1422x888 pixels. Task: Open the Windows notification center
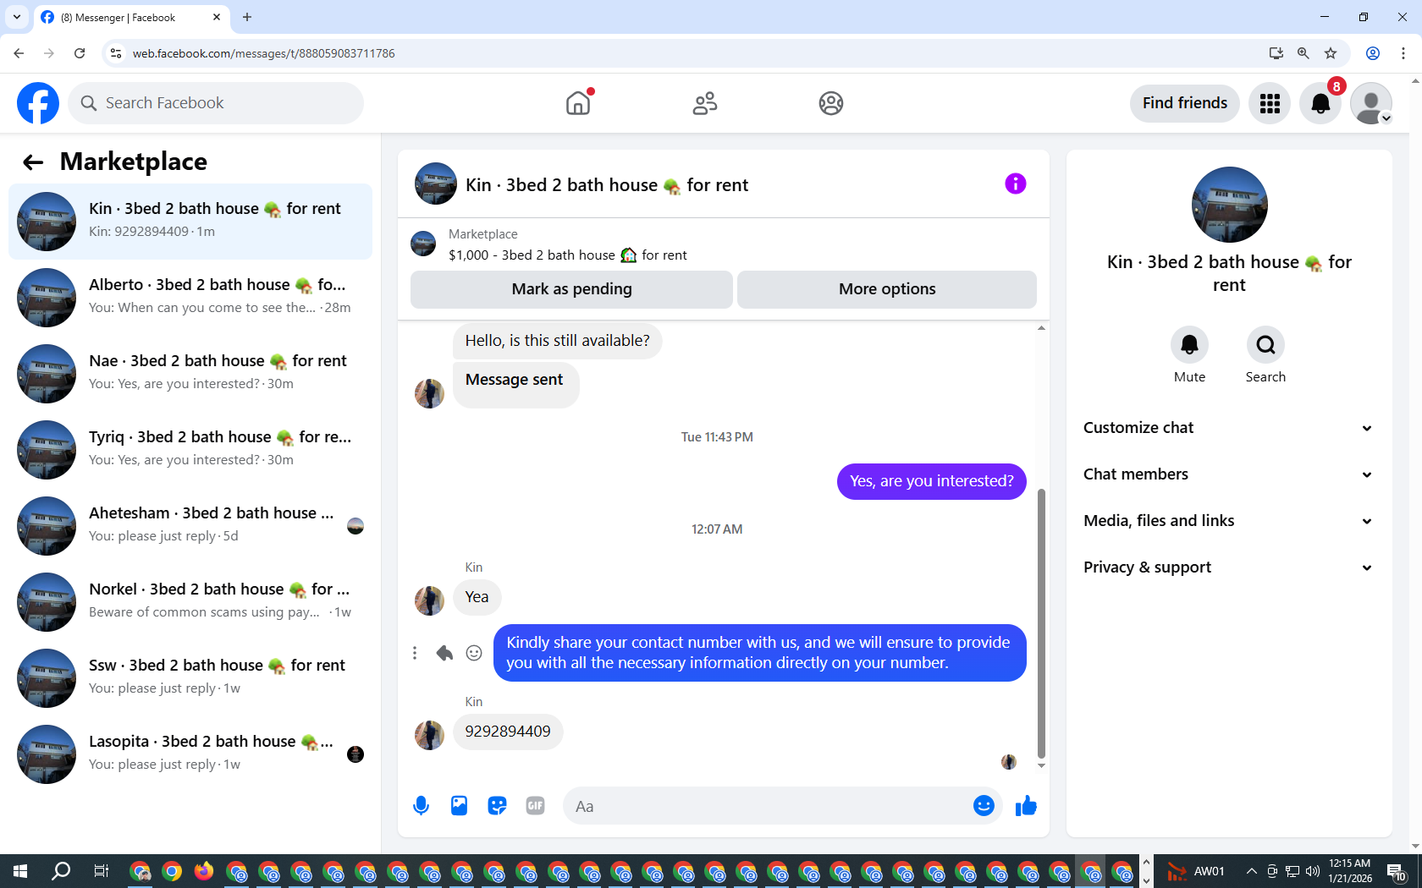pyautogui.click(x=1397, y=871)
